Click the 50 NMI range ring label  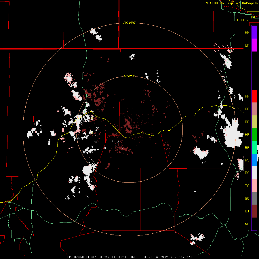129,76
